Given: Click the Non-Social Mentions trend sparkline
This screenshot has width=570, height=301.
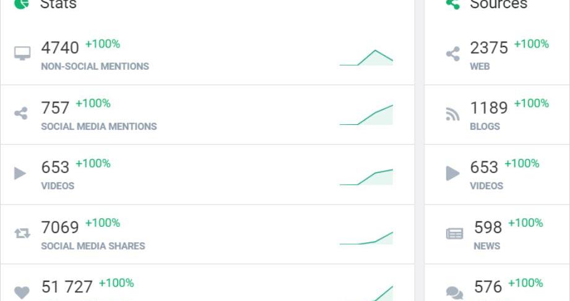Looking at the screenshot, I should [x=366, y=57].
